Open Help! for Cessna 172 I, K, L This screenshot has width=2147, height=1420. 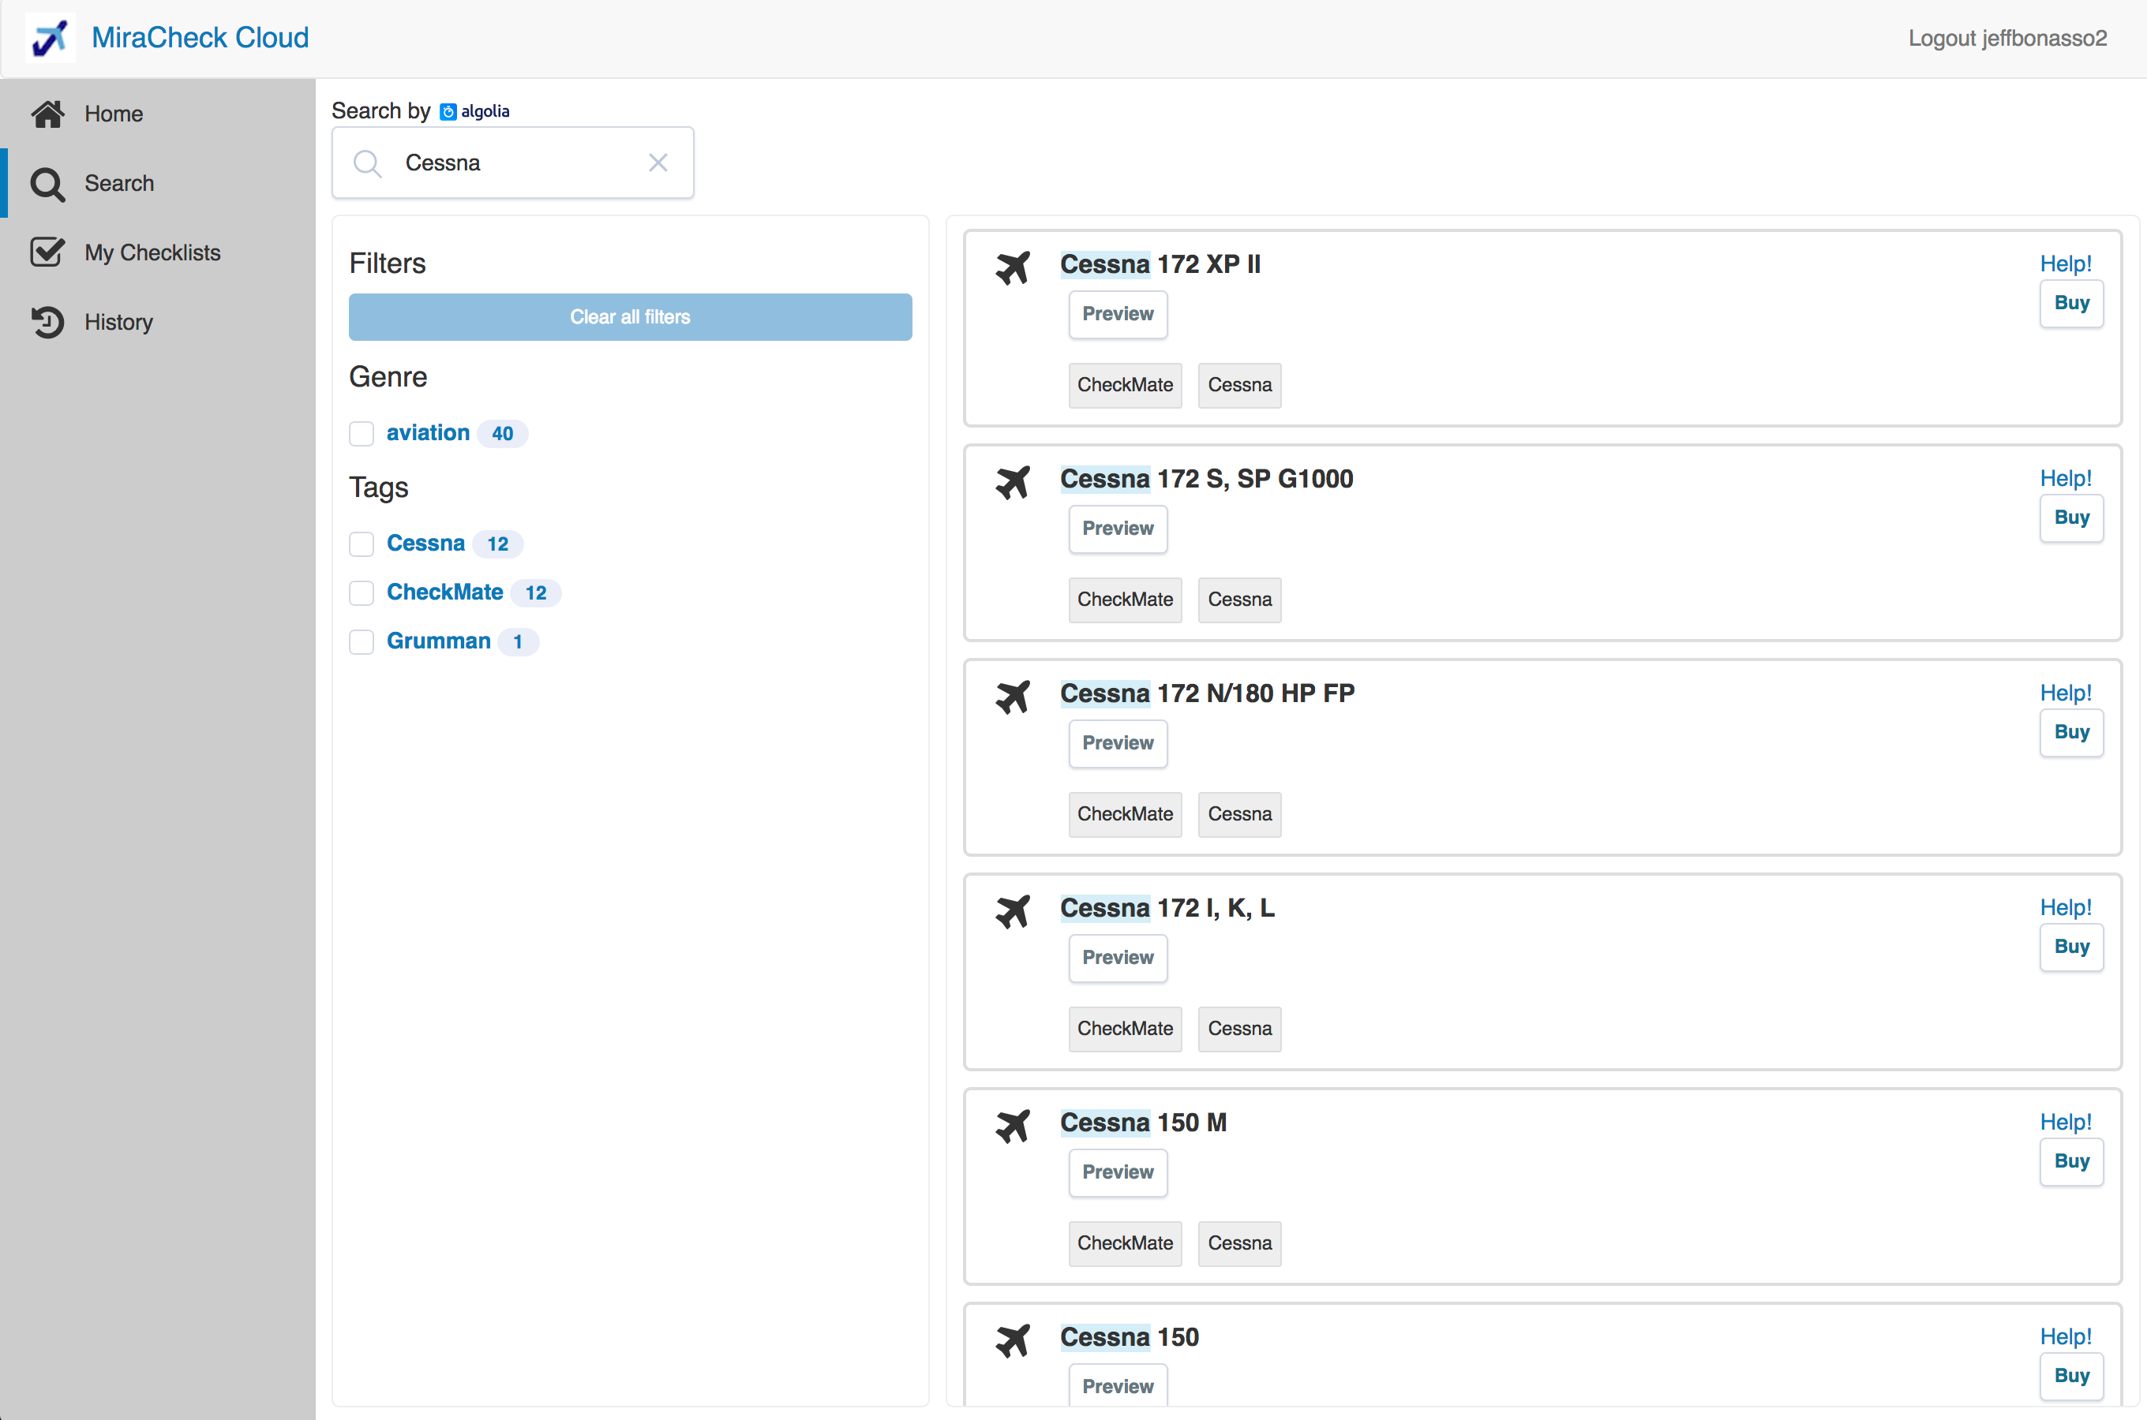click(2066, 907)
